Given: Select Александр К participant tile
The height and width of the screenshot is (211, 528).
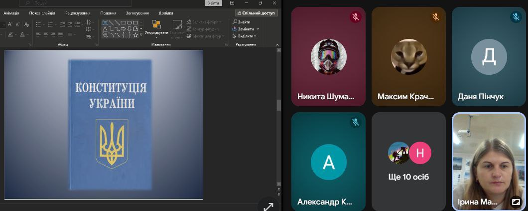Looking at the screenshot, I should (328, 162).
